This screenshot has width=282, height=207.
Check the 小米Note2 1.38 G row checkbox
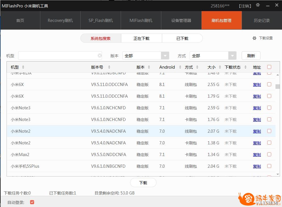(x=269, y=143)
